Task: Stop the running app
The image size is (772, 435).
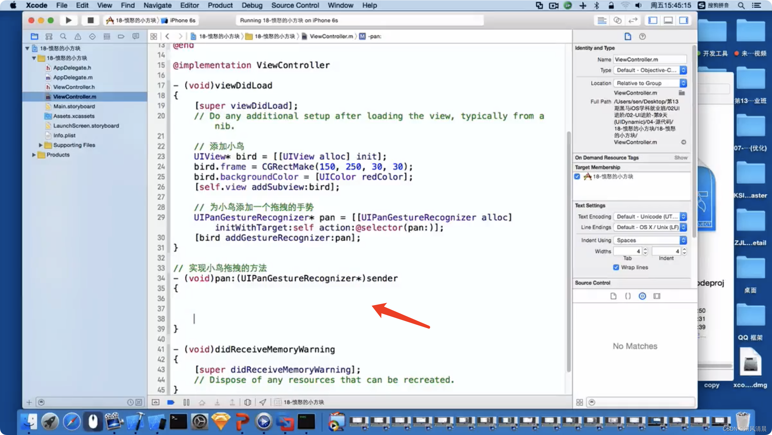Action: coord(90,20)
